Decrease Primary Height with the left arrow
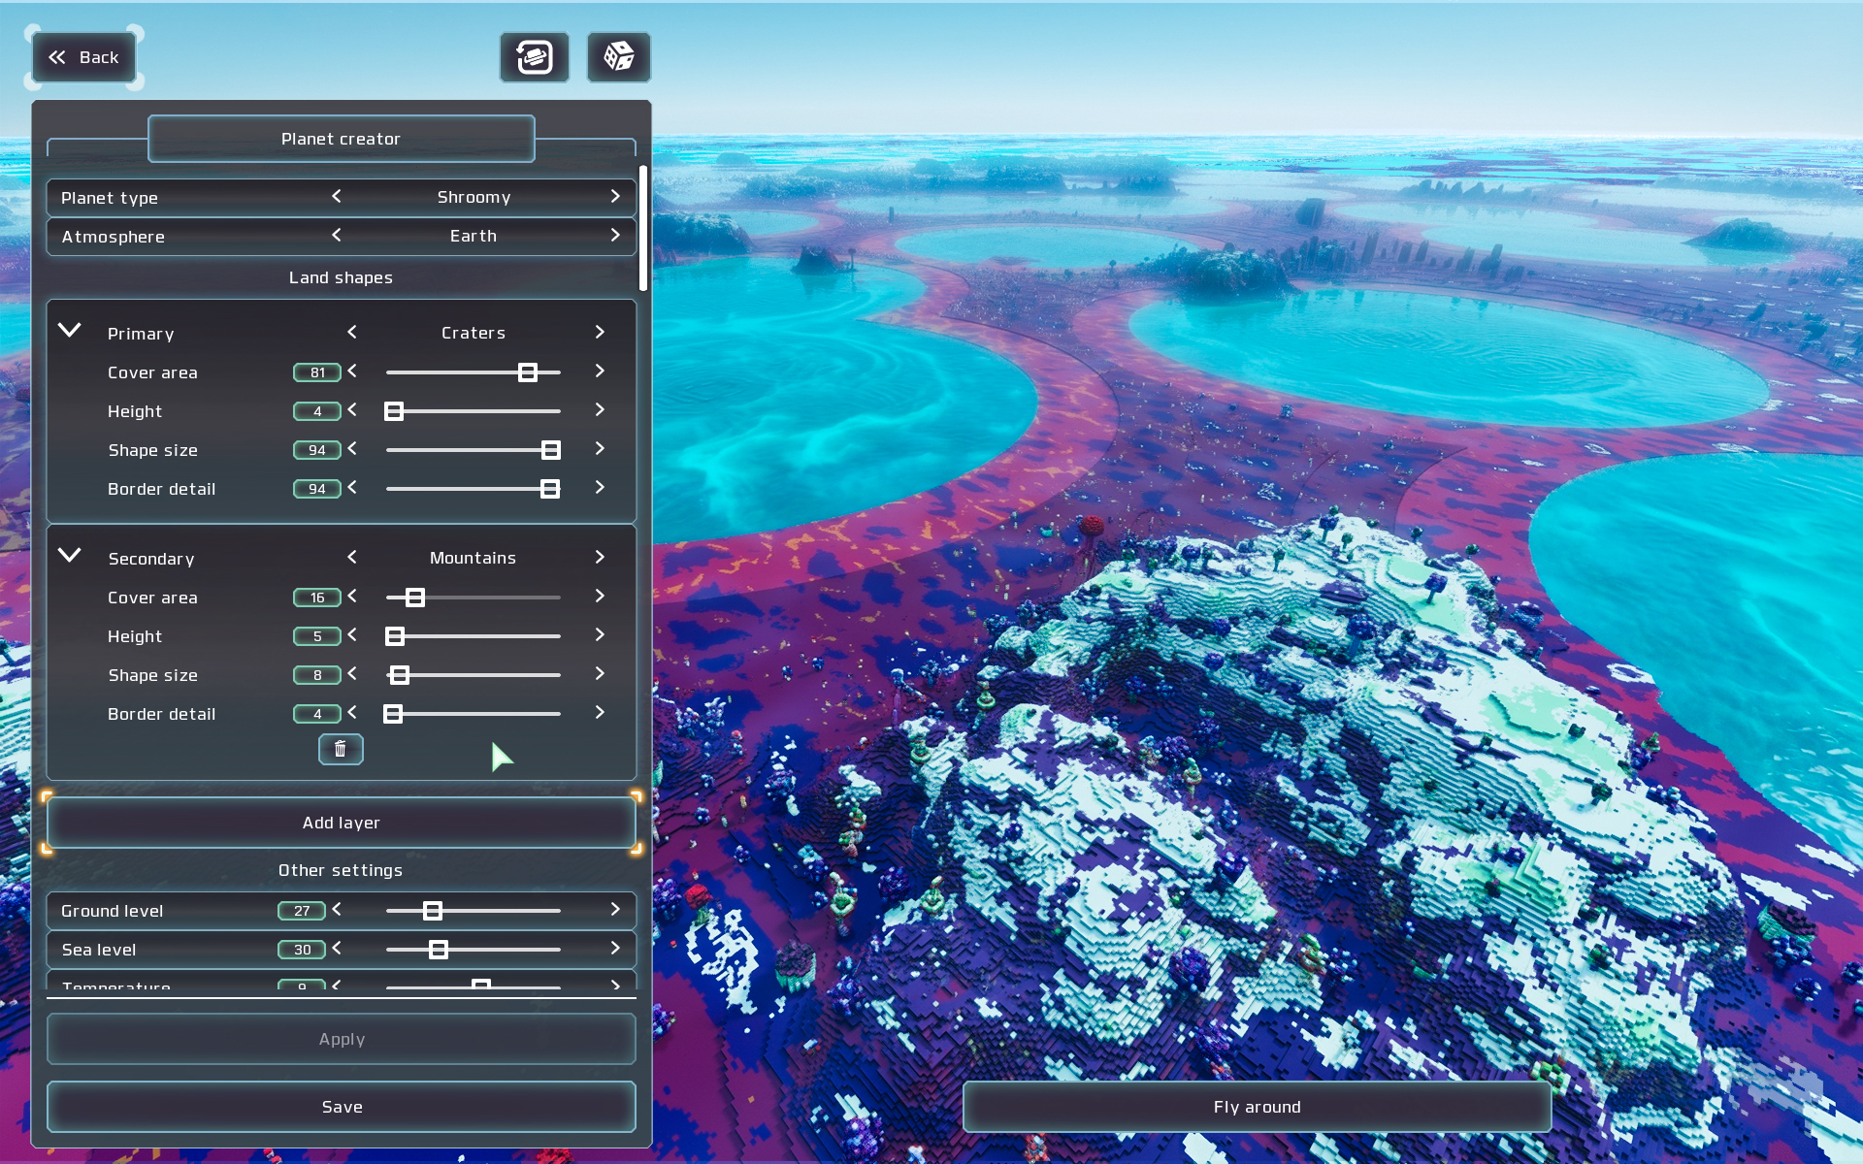The height and width of the screenshot is (1164, 1863). [x=352, y=410]
